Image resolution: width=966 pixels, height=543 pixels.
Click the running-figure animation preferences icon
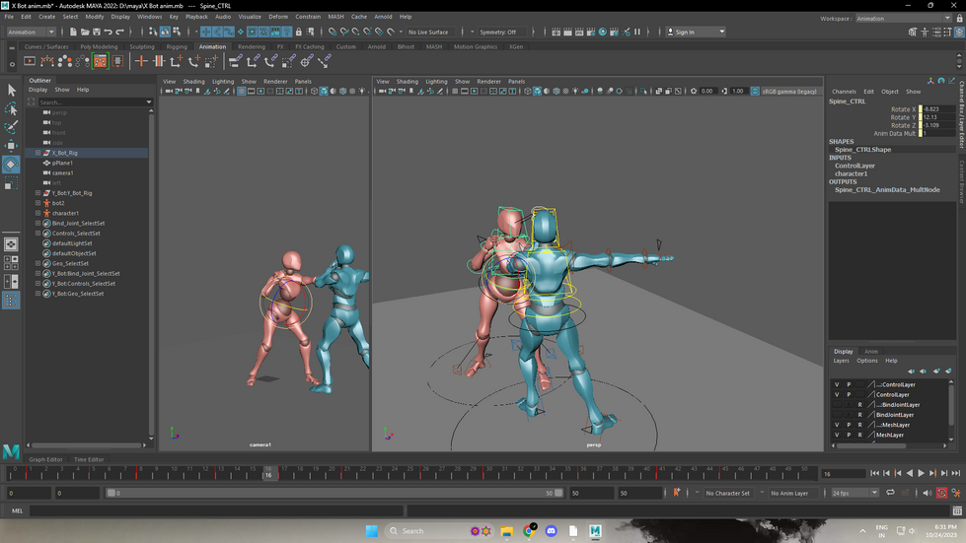coord(956,493)
